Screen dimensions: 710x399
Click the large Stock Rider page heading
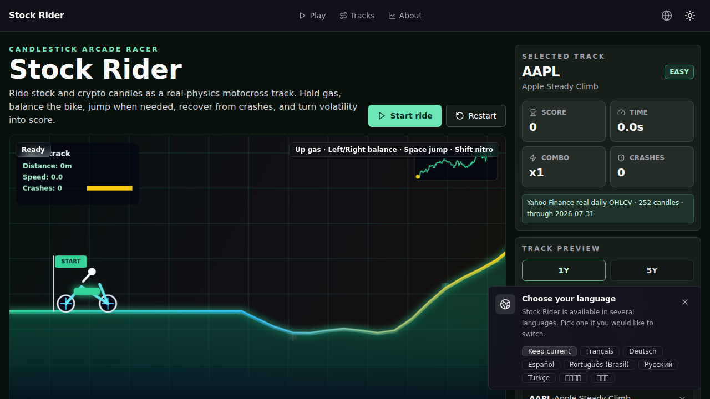point(95,70)
